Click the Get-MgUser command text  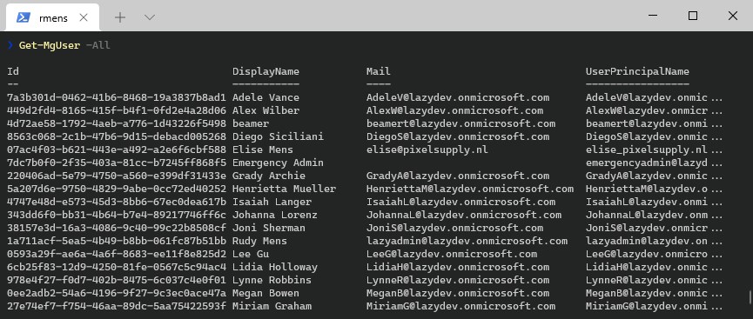50,45
